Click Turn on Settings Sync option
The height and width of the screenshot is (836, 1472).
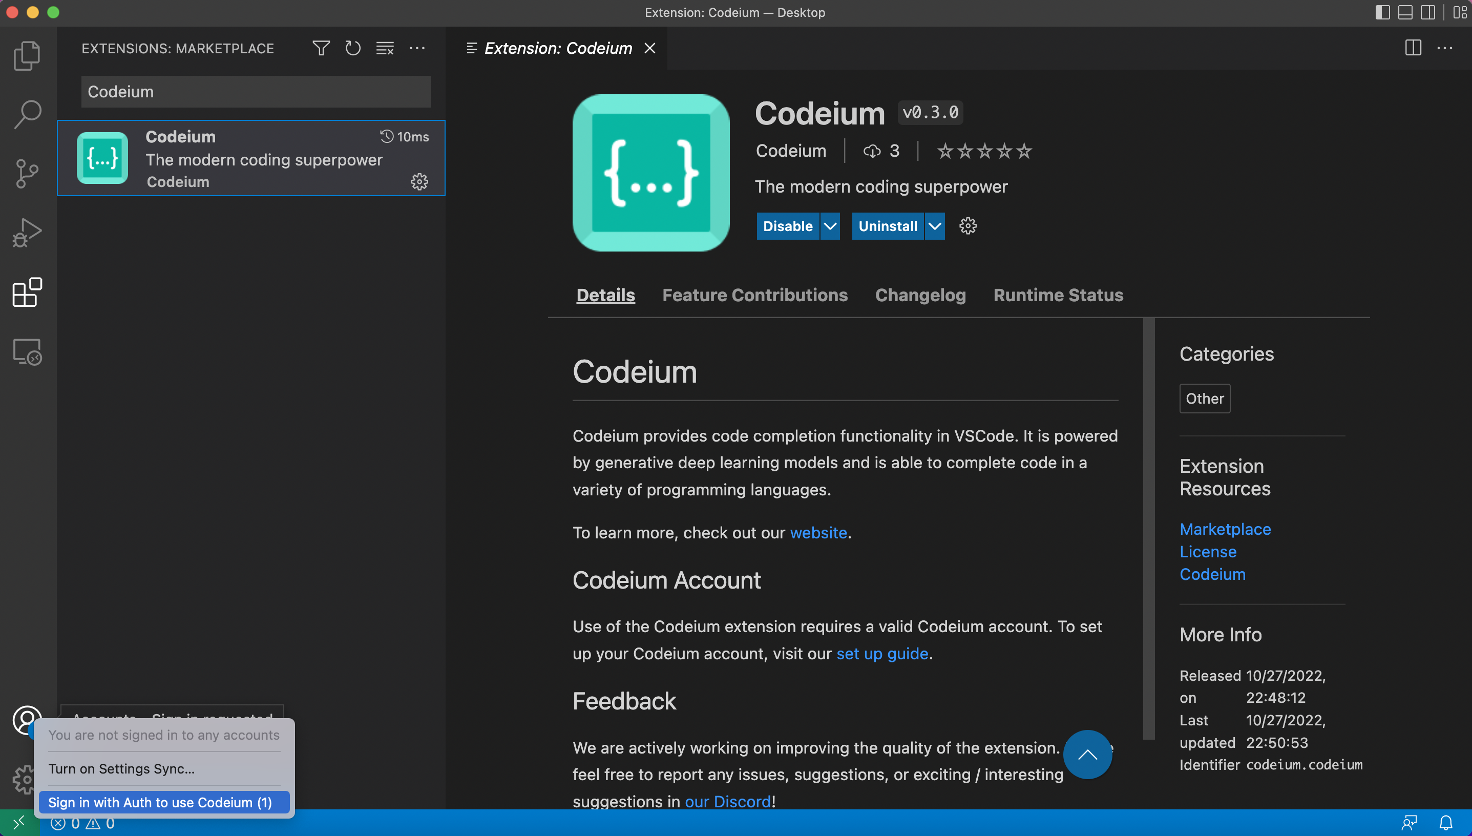point(121,768)
